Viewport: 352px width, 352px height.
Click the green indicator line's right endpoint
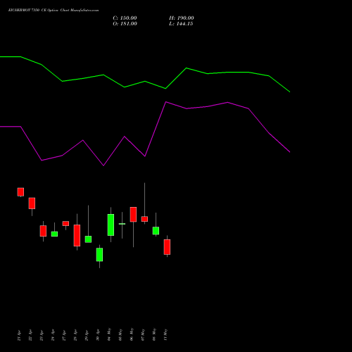[x=290, y=92]
